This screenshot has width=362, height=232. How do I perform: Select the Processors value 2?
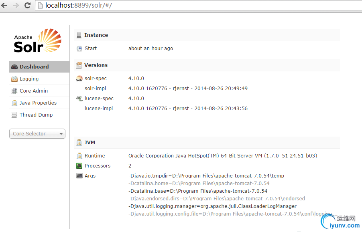[x=130, y=165]
